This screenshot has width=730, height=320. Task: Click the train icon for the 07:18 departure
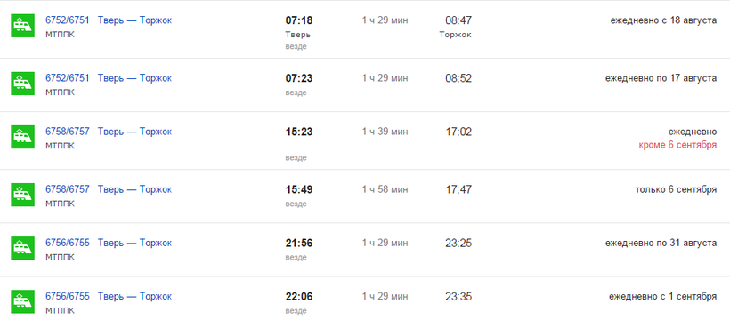23,26
